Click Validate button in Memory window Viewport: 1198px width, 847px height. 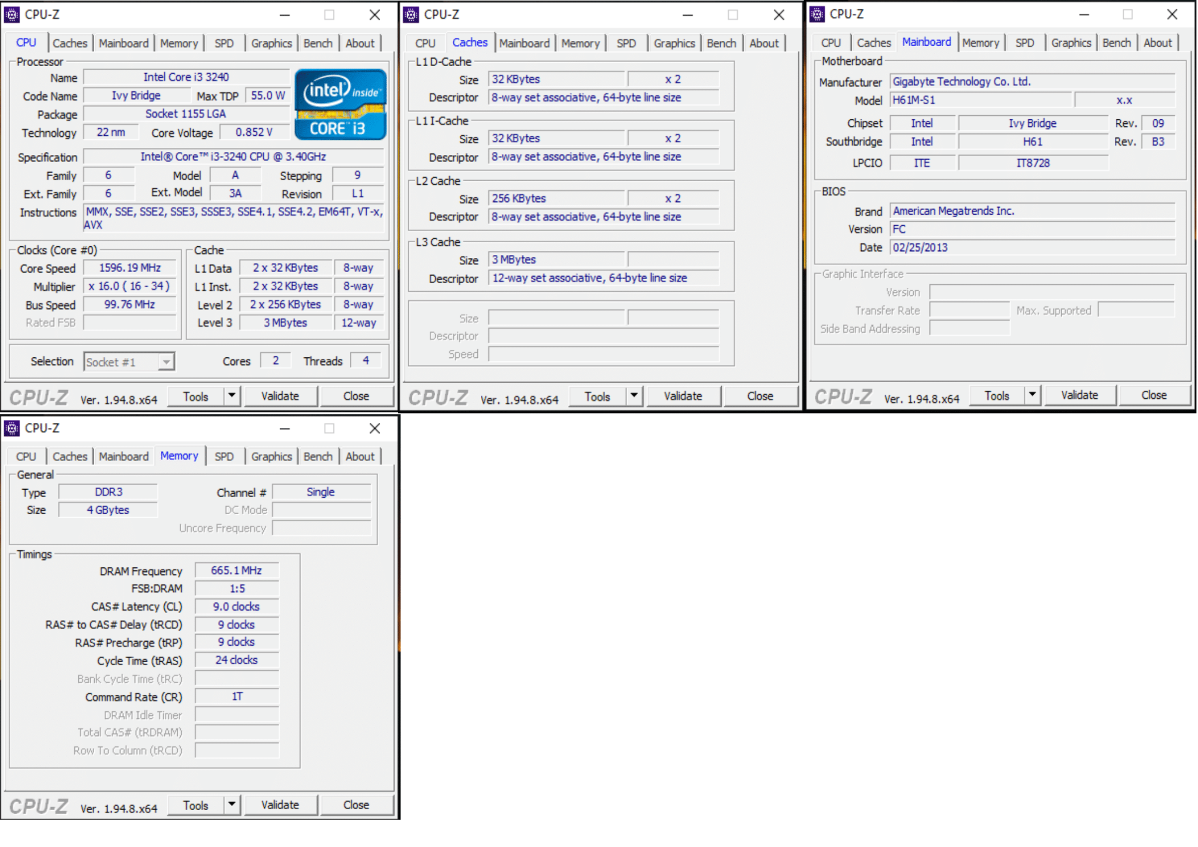[x=280, y=805]
